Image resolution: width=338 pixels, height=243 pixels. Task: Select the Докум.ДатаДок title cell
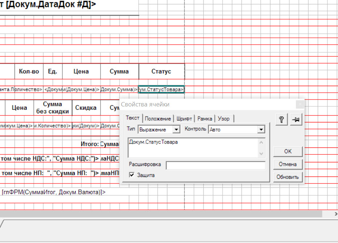(48, 4)
